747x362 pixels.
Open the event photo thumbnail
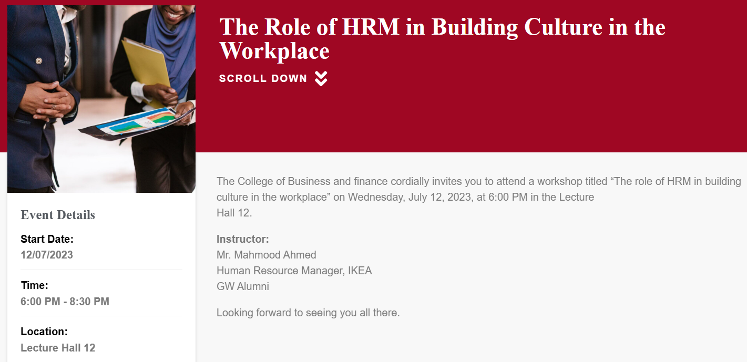point(101,99)
